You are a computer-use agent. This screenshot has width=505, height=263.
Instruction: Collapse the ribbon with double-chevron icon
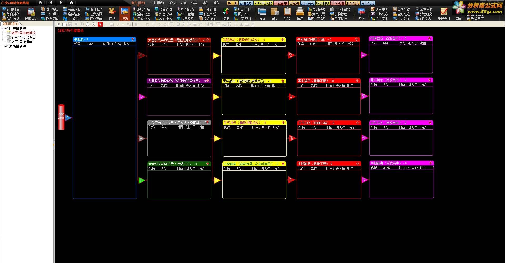click(72, 3)
